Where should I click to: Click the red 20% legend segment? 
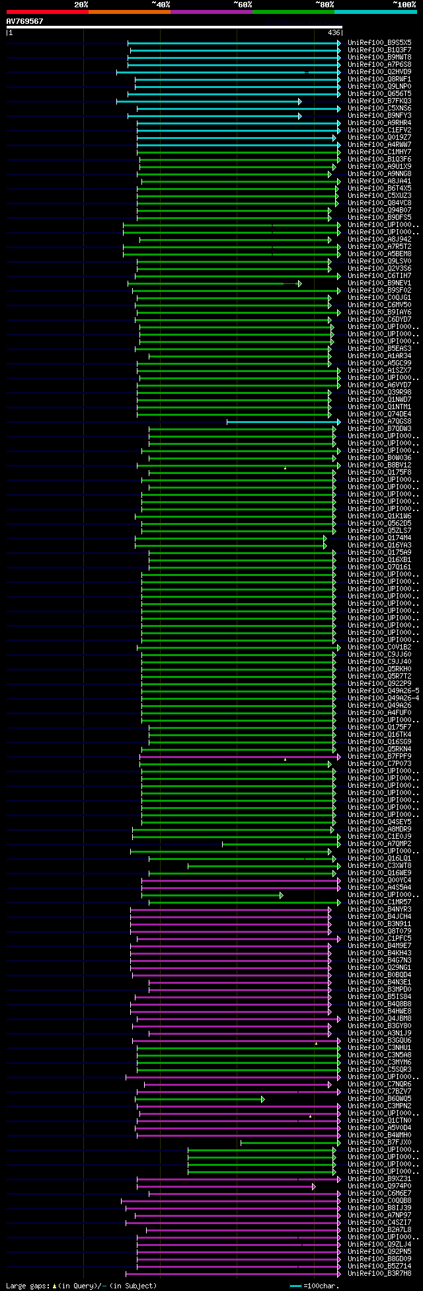(x=47, y=12)
